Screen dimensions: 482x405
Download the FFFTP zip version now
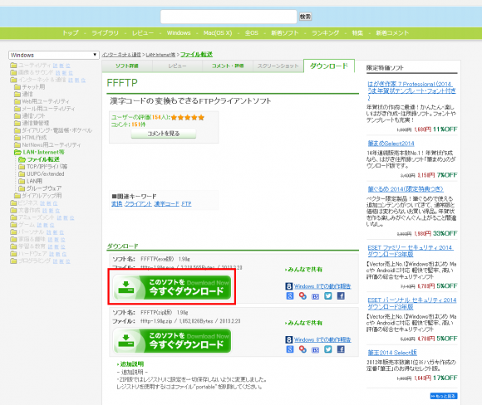click(x=172, y=341)
